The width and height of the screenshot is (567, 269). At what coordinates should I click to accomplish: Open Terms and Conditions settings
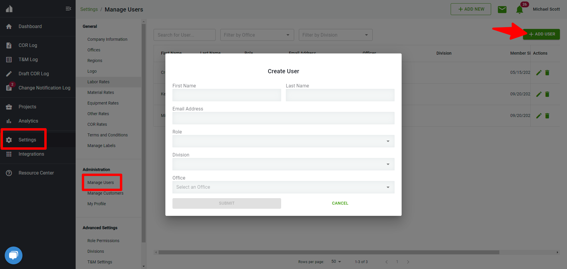[x=107, y=135]
